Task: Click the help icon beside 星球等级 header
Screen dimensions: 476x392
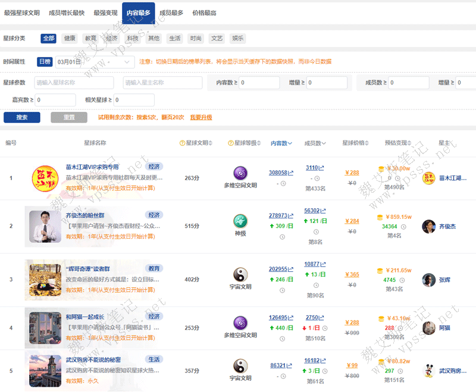Action: point(230,143)
